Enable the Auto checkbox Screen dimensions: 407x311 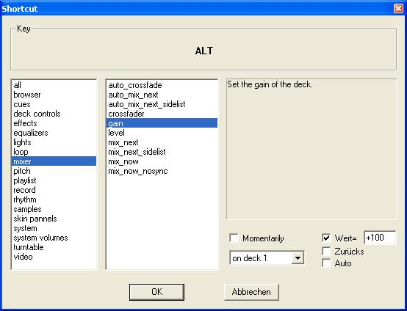[326, 263]
